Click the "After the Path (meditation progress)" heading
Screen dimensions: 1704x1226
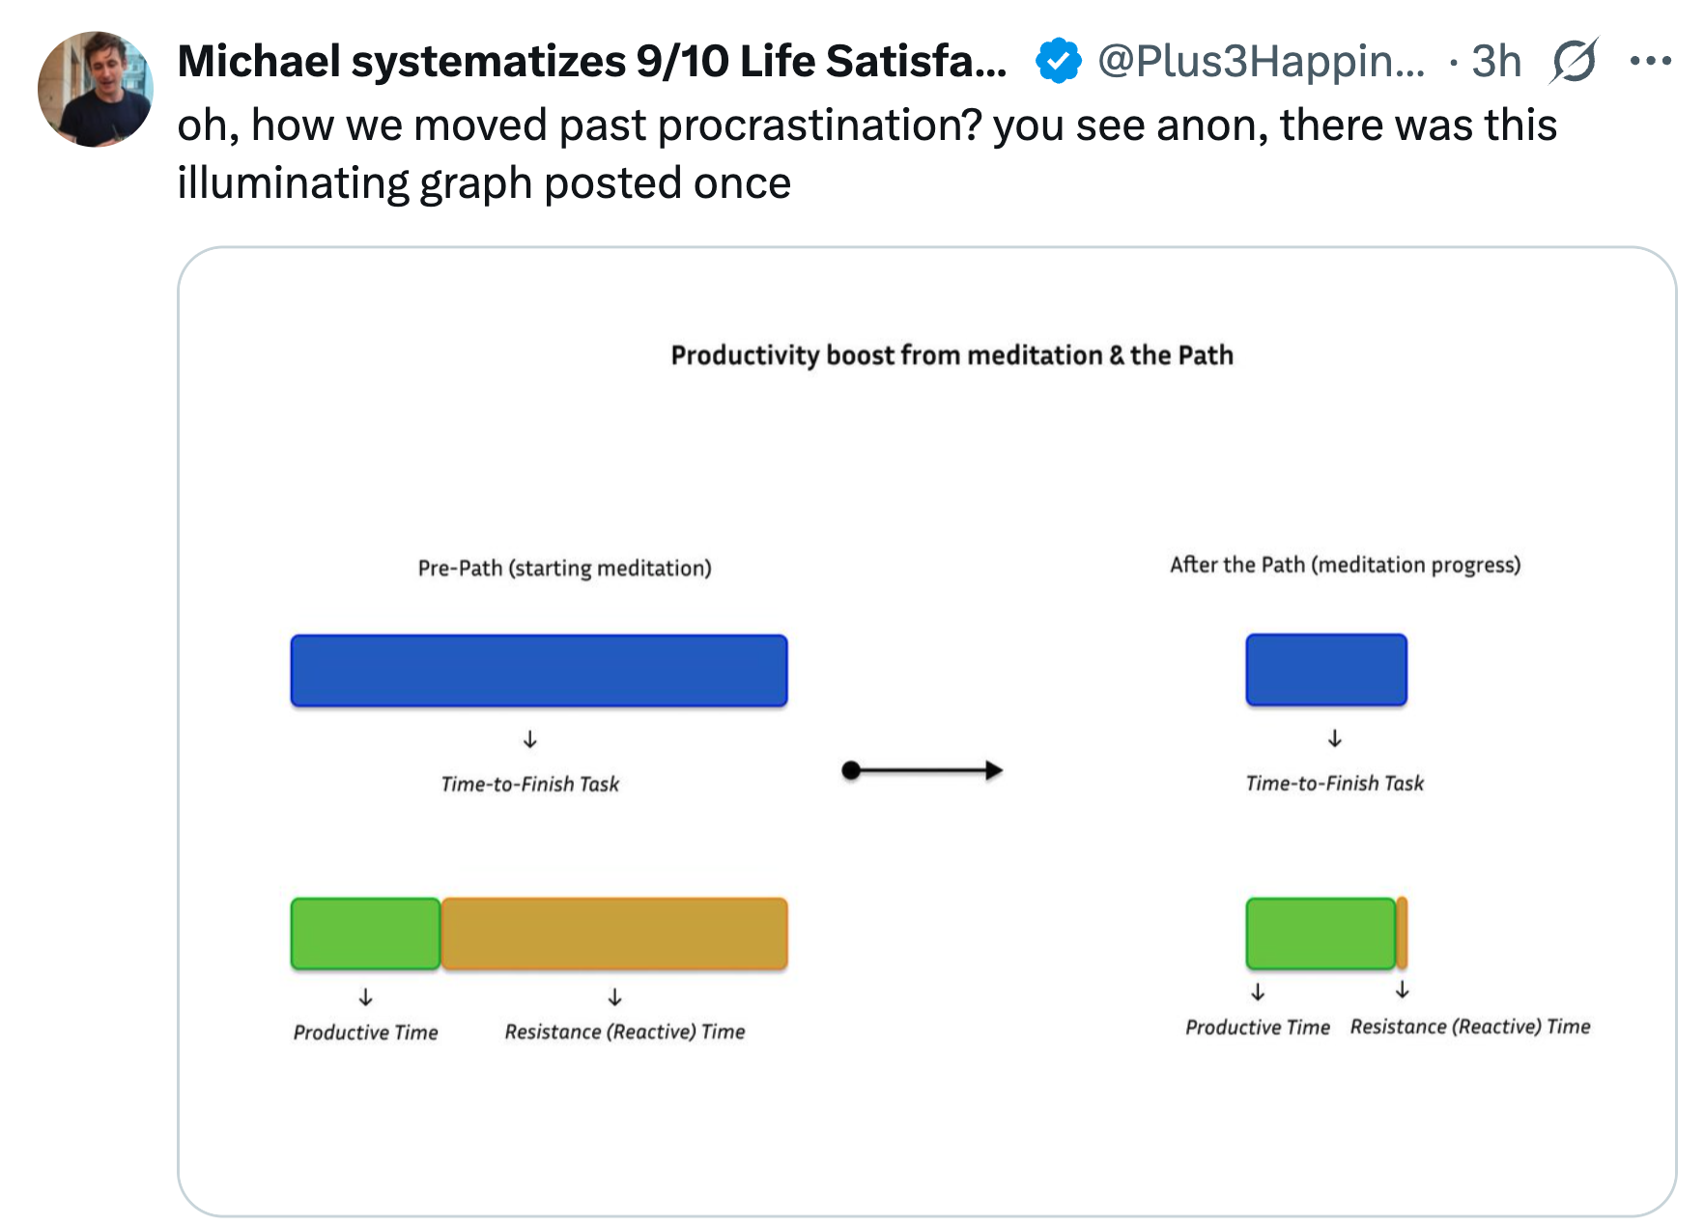[x=1345, y=565]
